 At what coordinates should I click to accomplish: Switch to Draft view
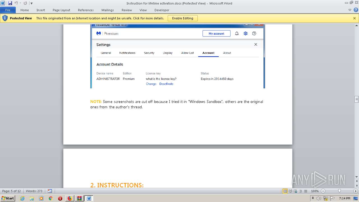[x=305, y=191]
